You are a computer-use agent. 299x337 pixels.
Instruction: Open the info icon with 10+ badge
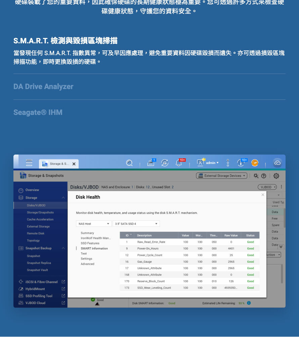[241, 163]
